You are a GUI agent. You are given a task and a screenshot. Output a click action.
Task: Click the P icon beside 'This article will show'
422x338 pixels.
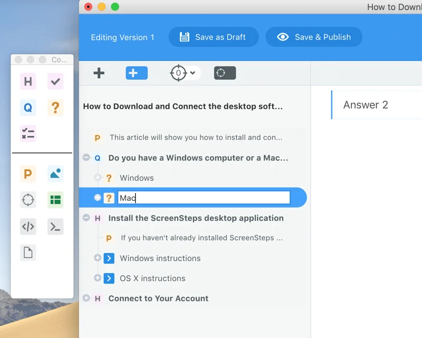click(98, 138)
